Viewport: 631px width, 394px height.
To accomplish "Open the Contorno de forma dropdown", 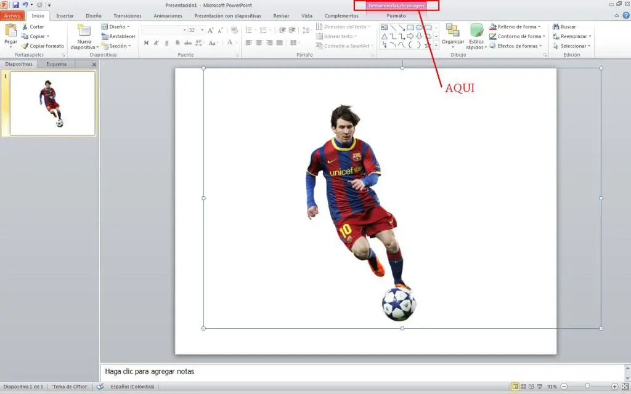I will (517, 36).
